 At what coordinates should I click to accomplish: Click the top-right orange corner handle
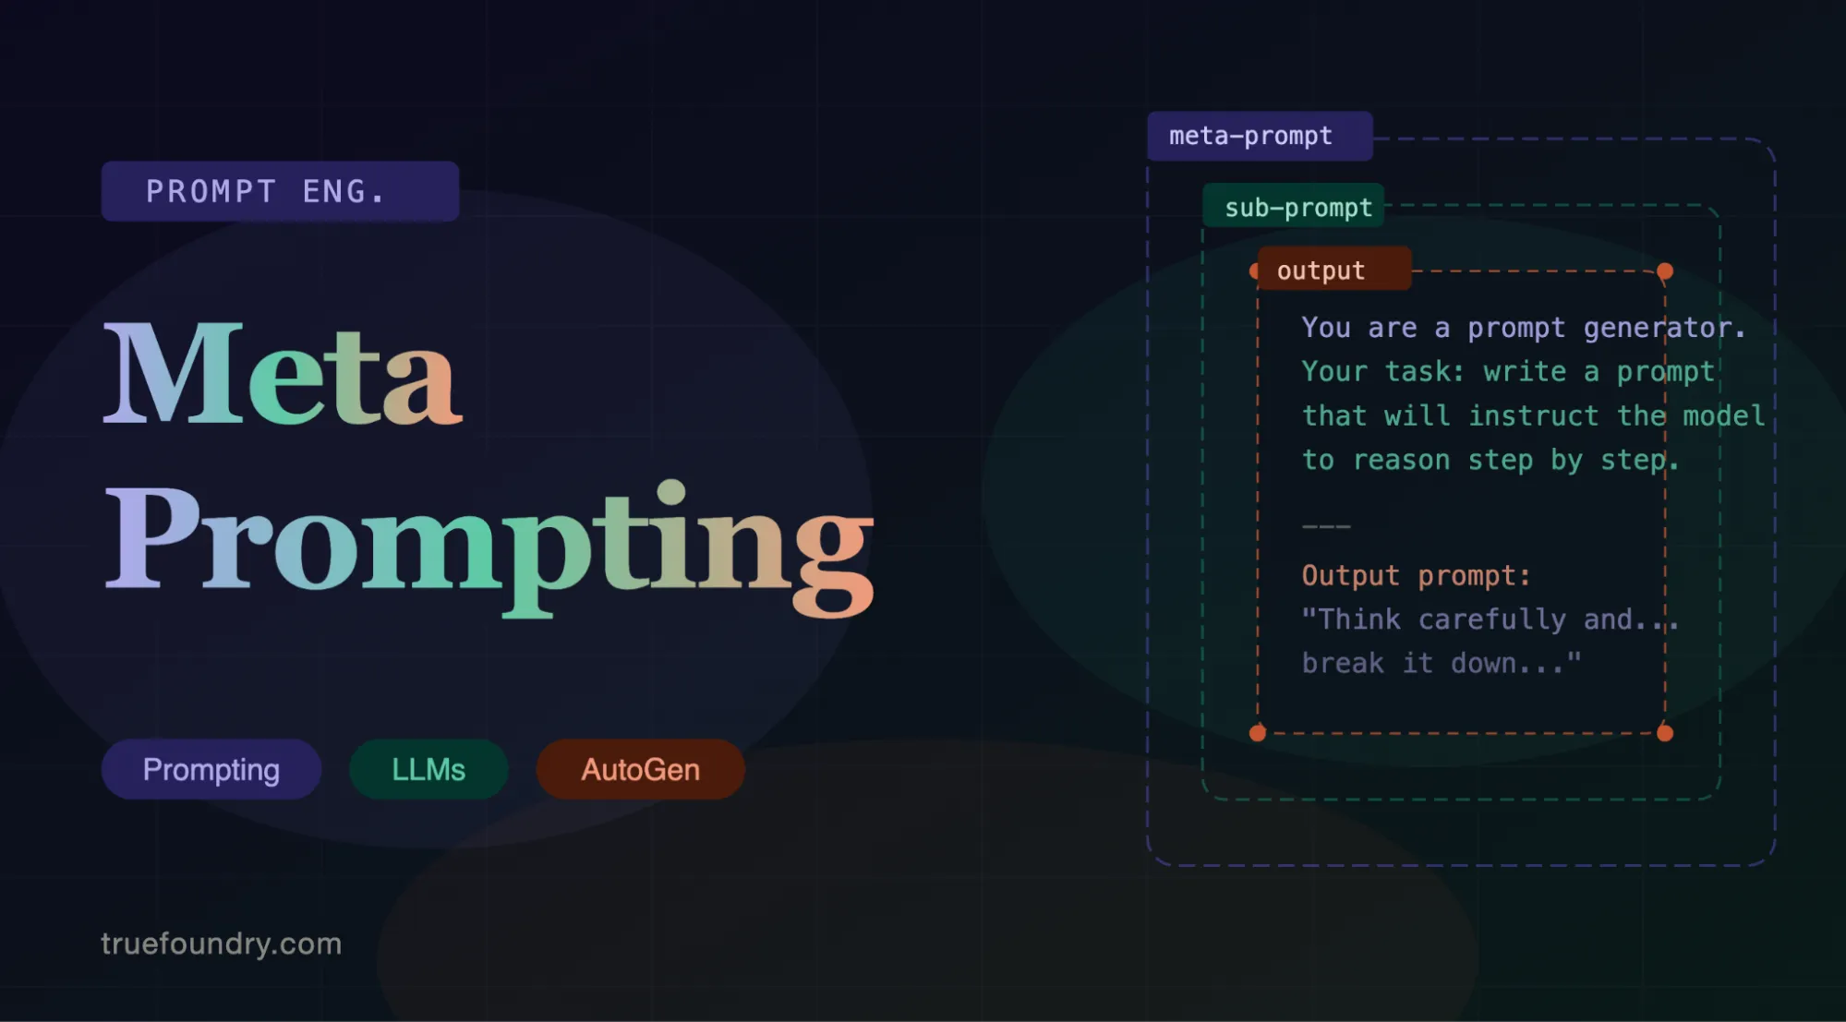pos(1665,270)
